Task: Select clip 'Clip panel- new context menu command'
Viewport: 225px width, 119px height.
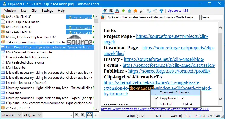Action: pyautogui.click(x=48, y=103)
